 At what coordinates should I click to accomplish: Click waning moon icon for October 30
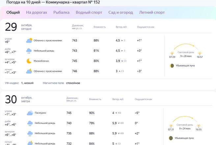[171, 138]
